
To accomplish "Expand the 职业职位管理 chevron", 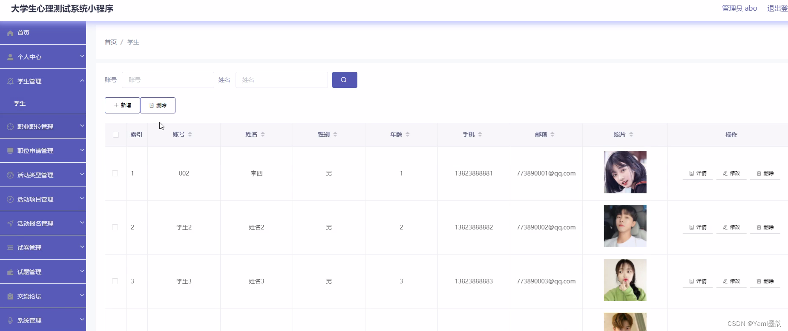I will tap(82, 126).
